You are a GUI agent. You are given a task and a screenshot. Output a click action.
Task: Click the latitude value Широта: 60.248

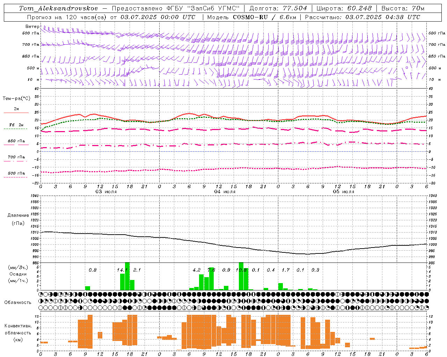pyautogui.click(x=344, y=8)
